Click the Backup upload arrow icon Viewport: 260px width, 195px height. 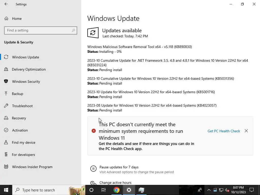coord(6,93)
